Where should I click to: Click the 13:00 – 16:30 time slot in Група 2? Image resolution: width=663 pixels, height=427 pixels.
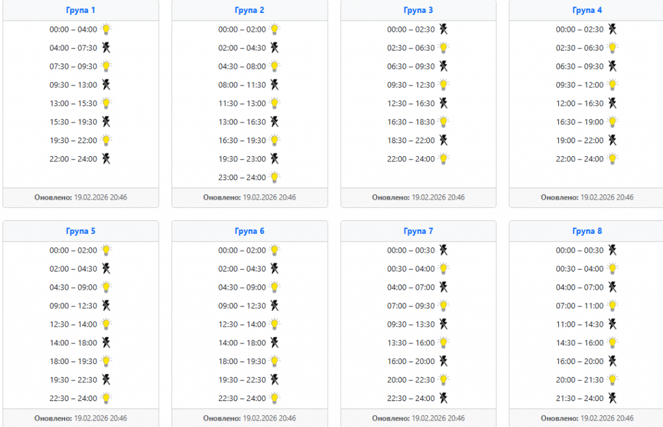click(x=242, y=122)
